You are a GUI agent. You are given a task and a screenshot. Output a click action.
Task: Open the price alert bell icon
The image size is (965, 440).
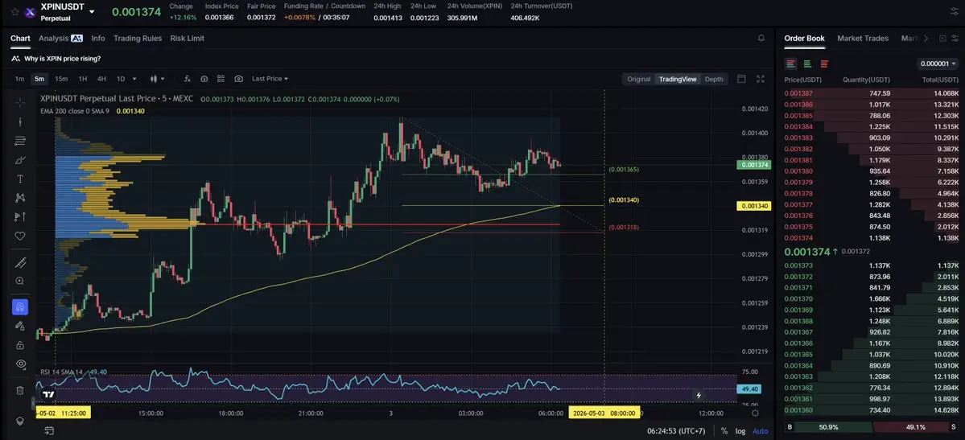click(761, 38)
